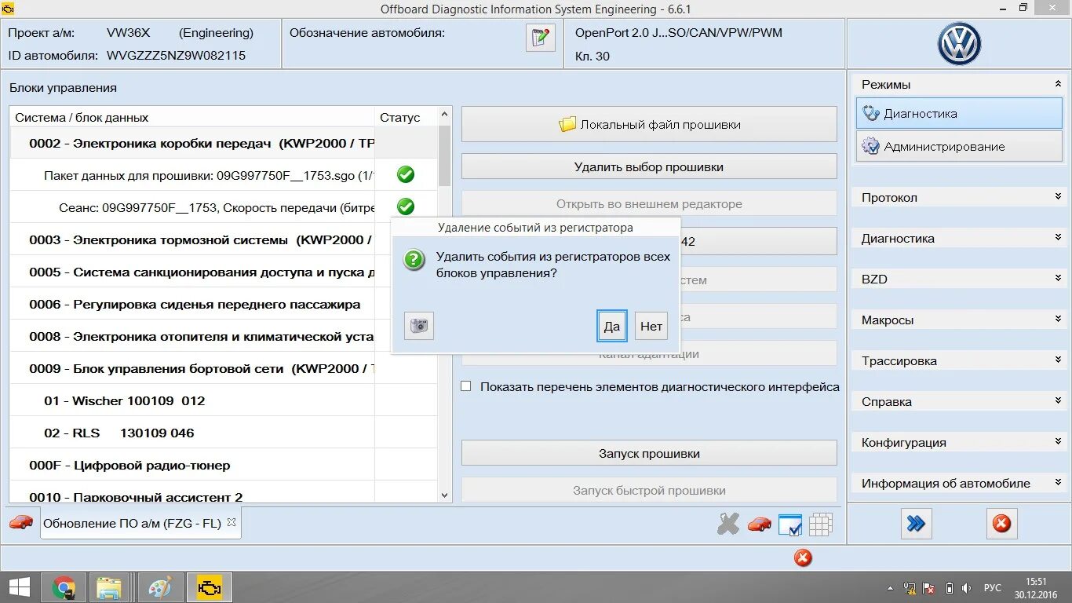1072x603 pixels.
Task: Click the battery icon in system tray
Action: (x=950, y=588)
